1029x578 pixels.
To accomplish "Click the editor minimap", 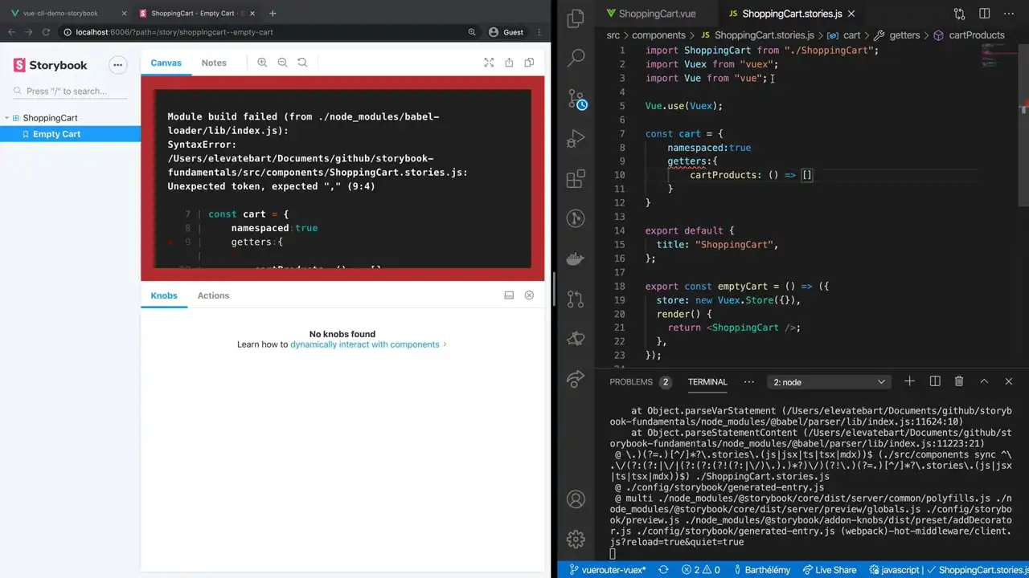I will click(999, 56).
